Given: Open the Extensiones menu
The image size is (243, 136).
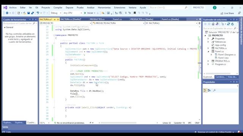Looking at the screenshot, I should click(120, 8).
